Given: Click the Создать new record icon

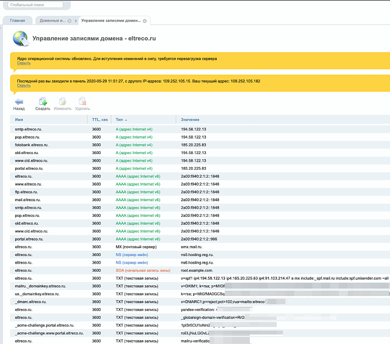Looking at the screenshot, I should pyautogui.click(x=43, y=102).
